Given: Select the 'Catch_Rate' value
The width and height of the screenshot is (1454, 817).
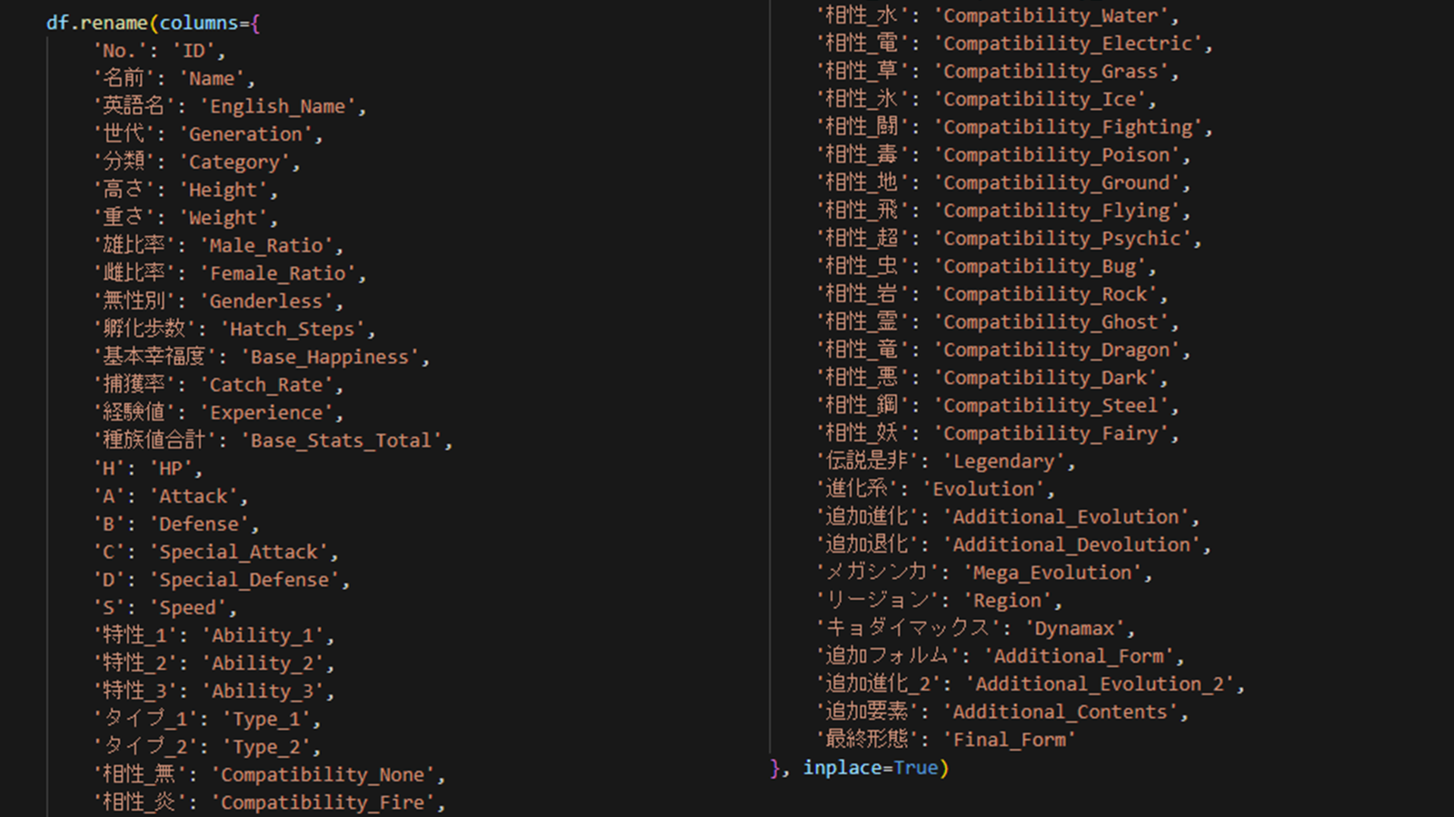Looking at the screenshot, I should tap(266, 385).
